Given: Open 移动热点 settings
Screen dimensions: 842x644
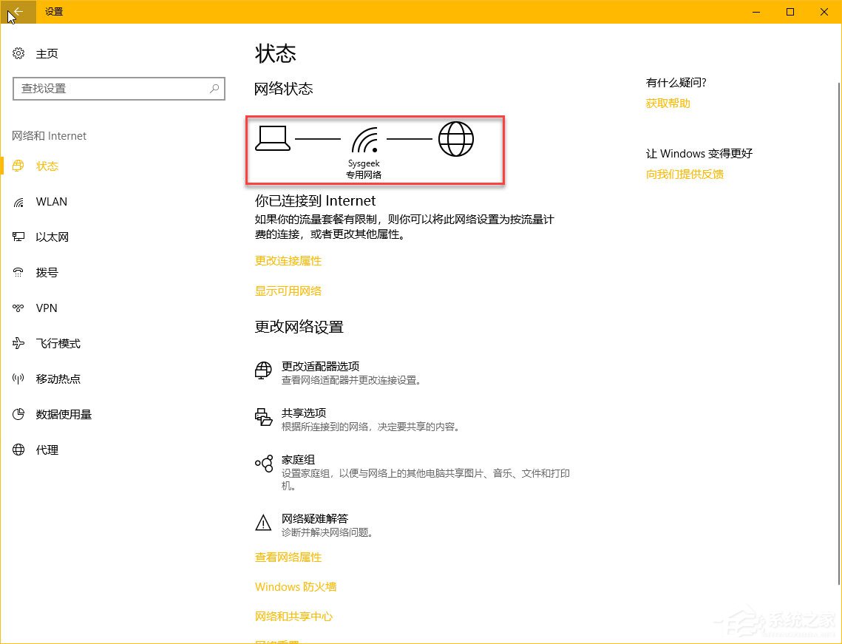Looking at the screenshot, I should point(58,379).
